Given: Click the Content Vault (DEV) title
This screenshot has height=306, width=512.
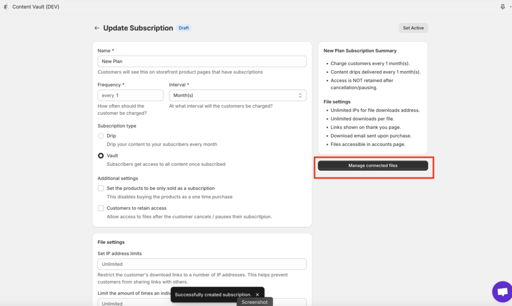Looking at the screenshot, I should pos(36,7).
